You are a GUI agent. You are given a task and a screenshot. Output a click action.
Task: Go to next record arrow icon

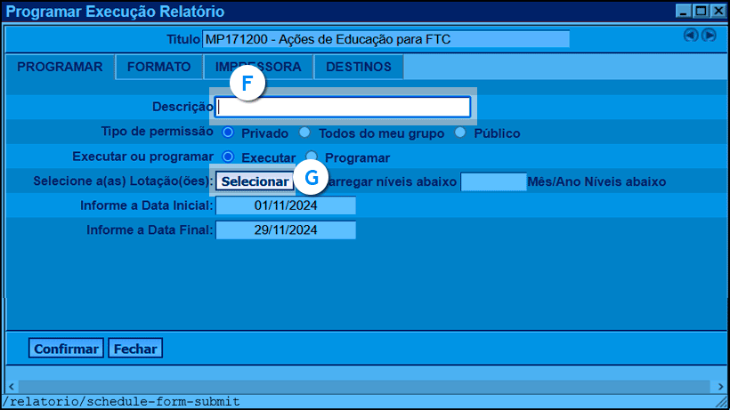[709, 36]
